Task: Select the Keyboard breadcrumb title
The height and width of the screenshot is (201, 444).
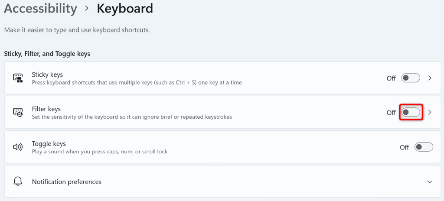Action: tap(125, 9)
